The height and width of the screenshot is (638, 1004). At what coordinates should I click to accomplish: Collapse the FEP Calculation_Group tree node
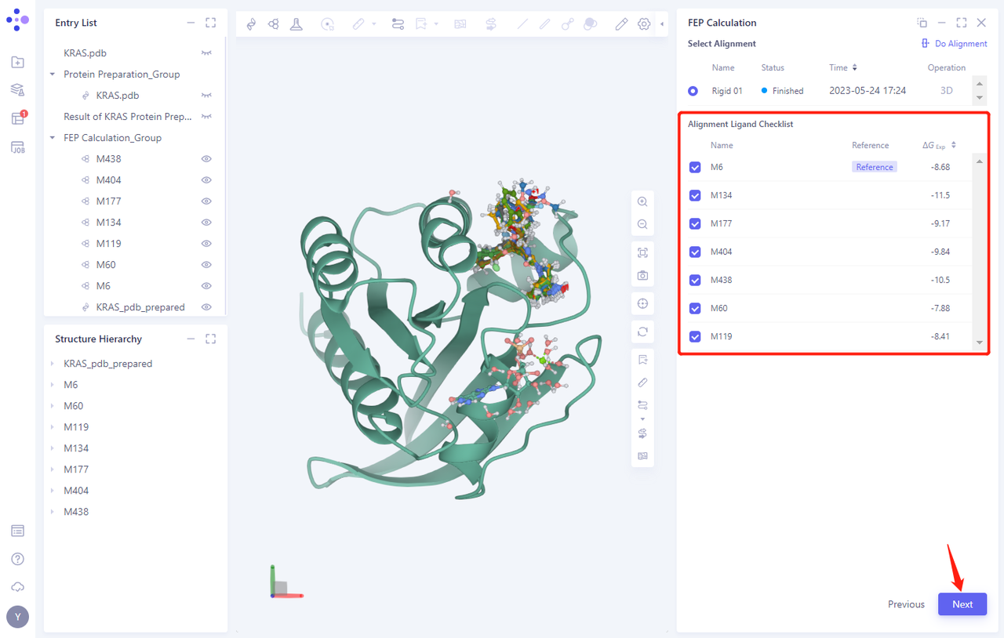click(x=53, y=138)
